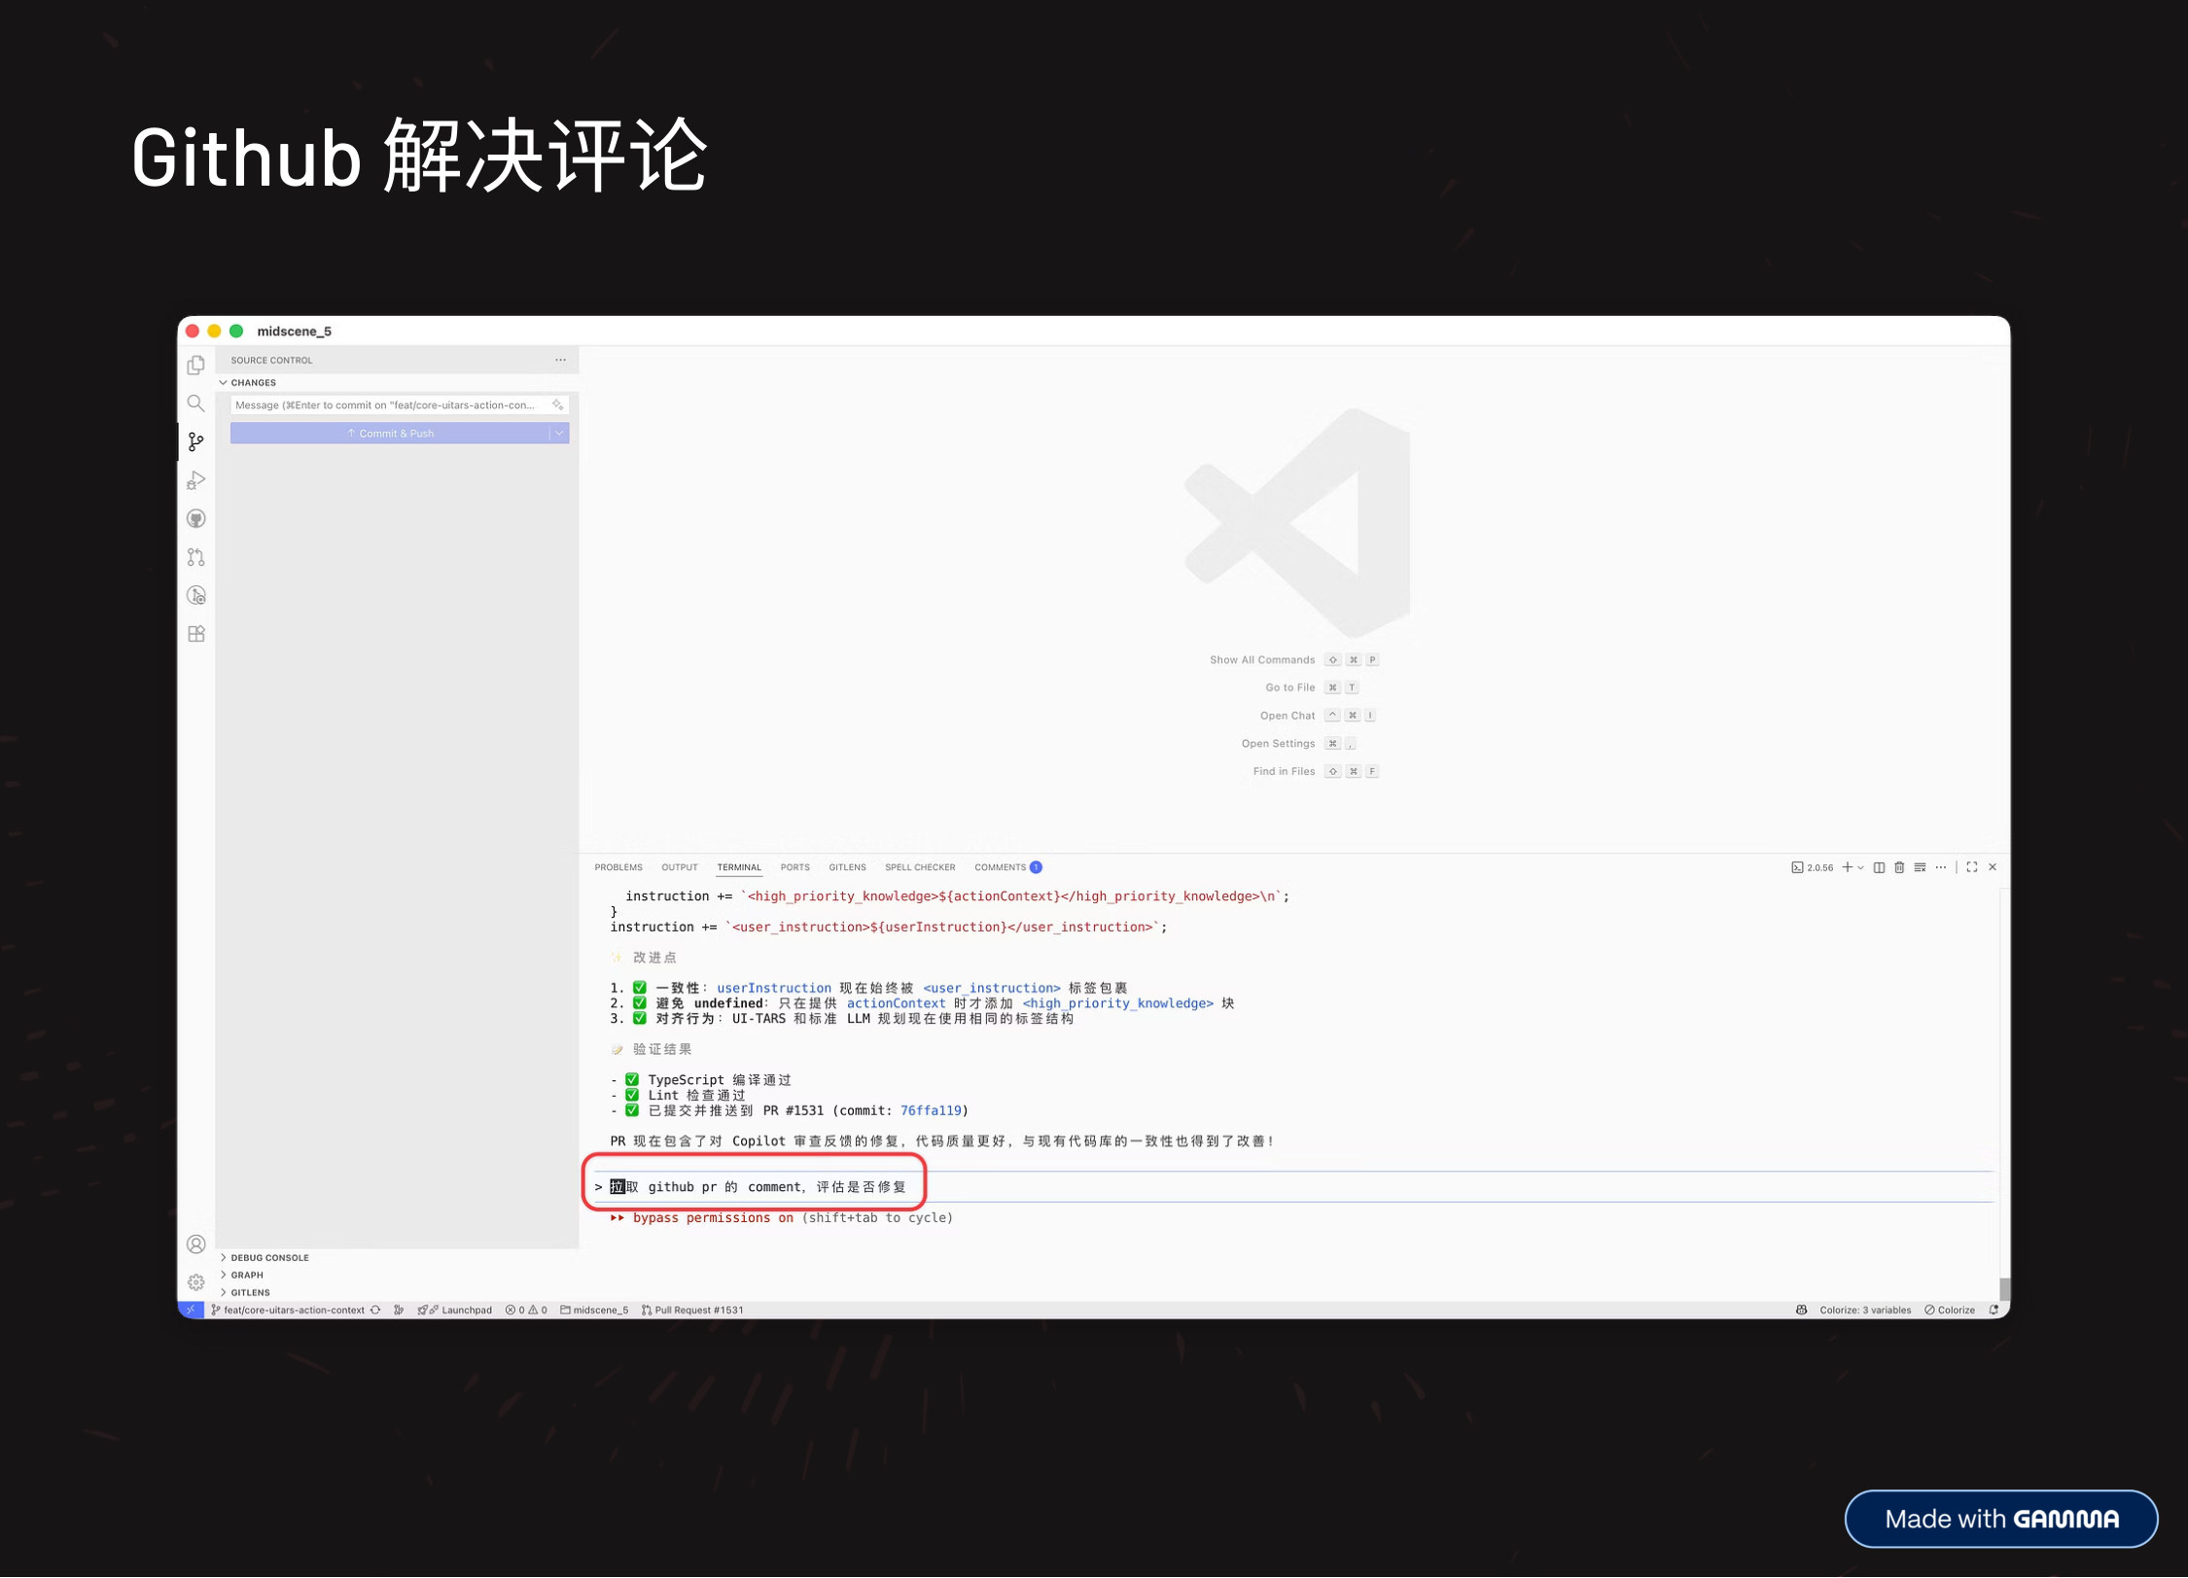The width and height of the screenshot is (2188, 1578).
Task: Click the remote window indicator in status bar
Action: 192,1311
